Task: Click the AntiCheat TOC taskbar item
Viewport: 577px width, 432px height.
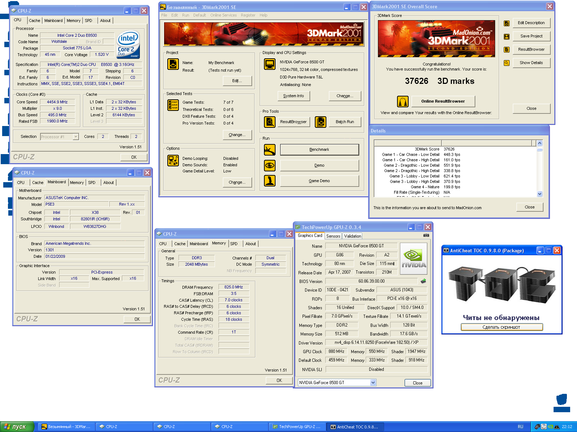Action: click(x=355, y=427)
